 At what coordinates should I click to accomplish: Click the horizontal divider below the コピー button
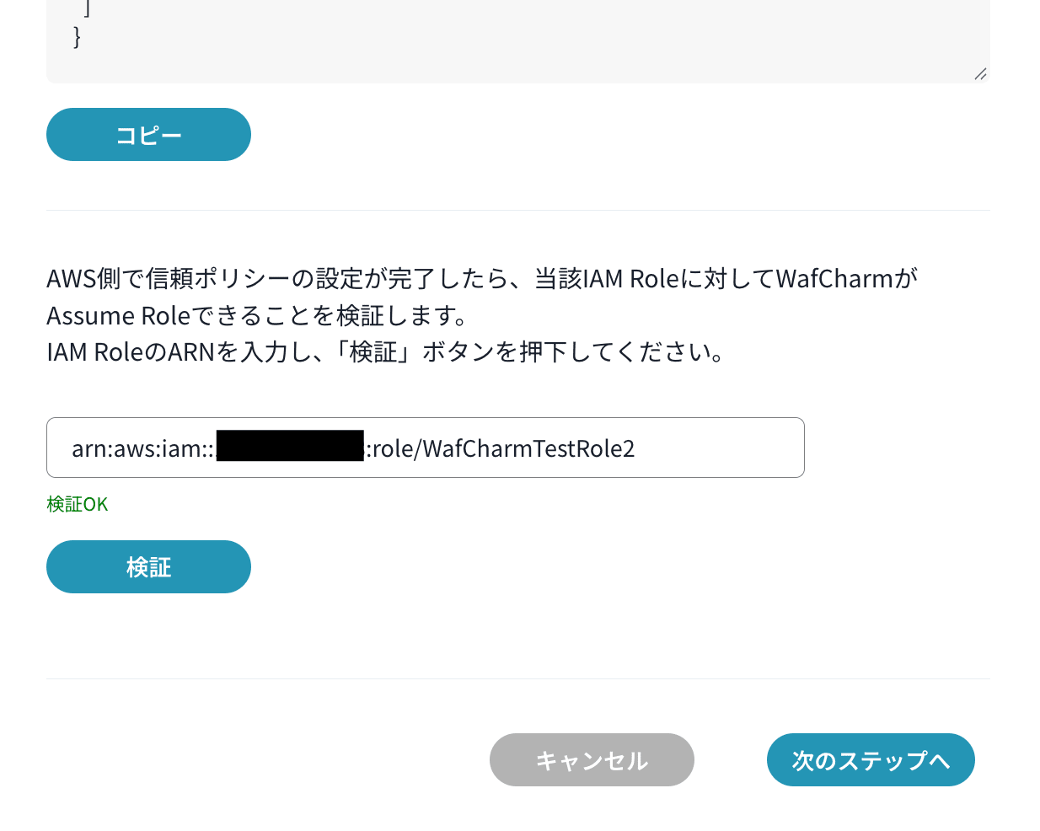pos(517,210)
